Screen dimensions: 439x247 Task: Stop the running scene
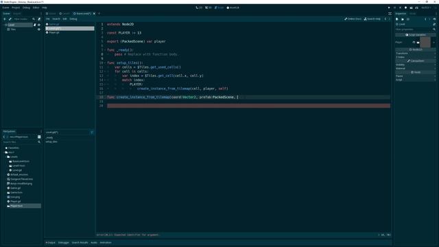point(400,8)
